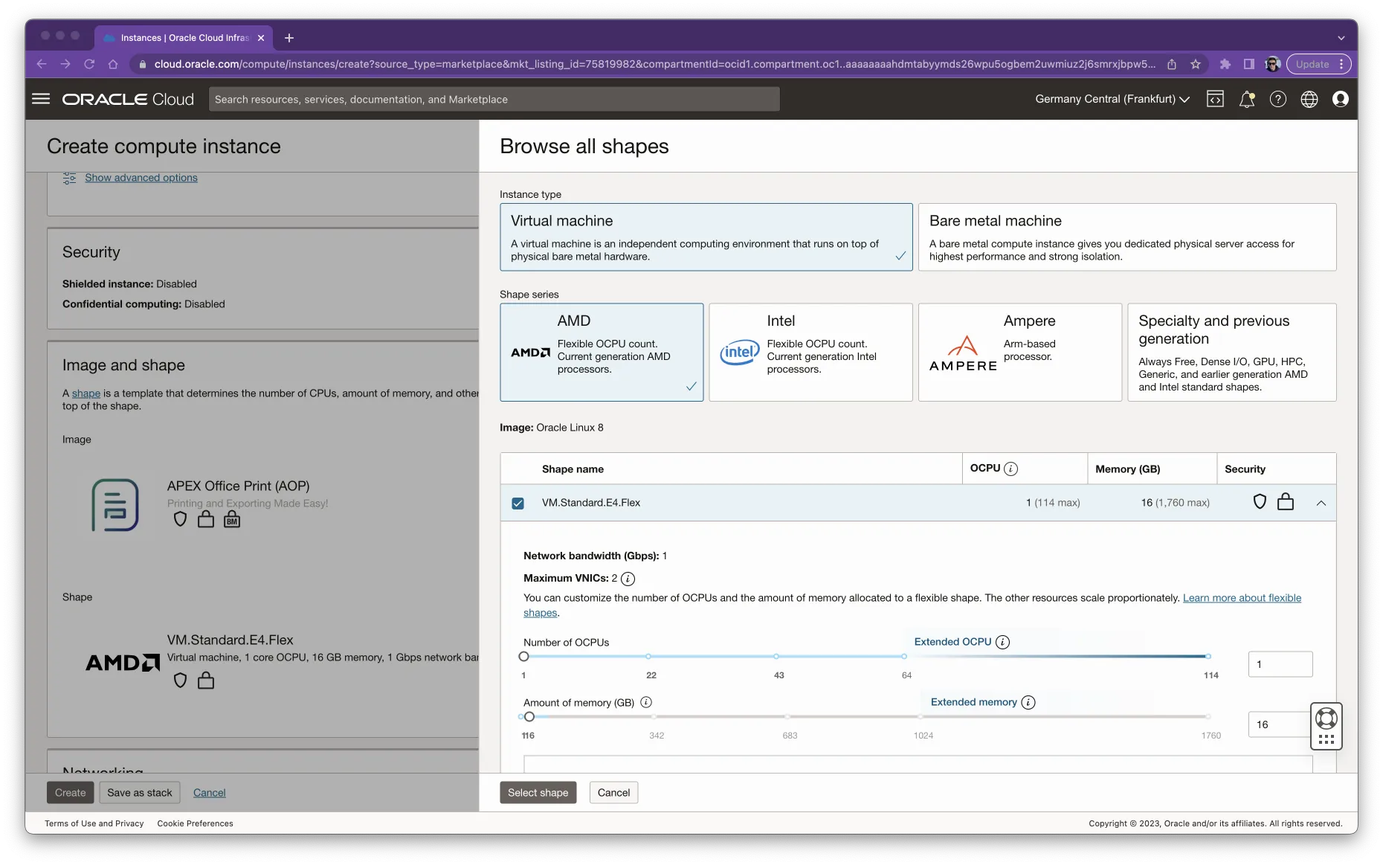Uncheck the VM.Standard.E4.Flex shape checkbox

[518, 503]
